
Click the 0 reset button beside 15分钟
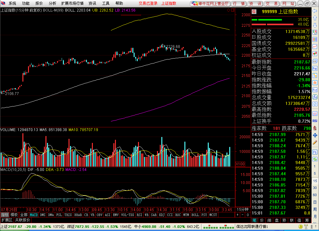tap(248, 215)
